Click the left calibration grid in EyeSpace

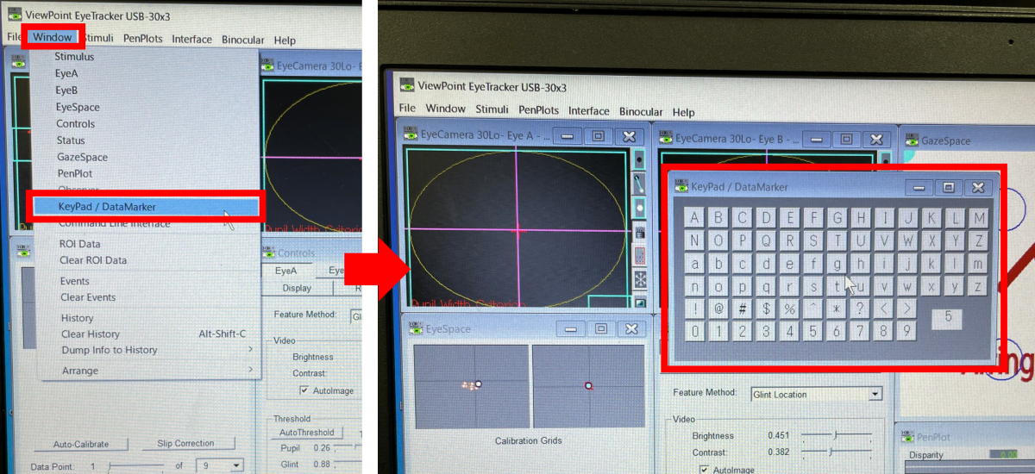[471, 386]
